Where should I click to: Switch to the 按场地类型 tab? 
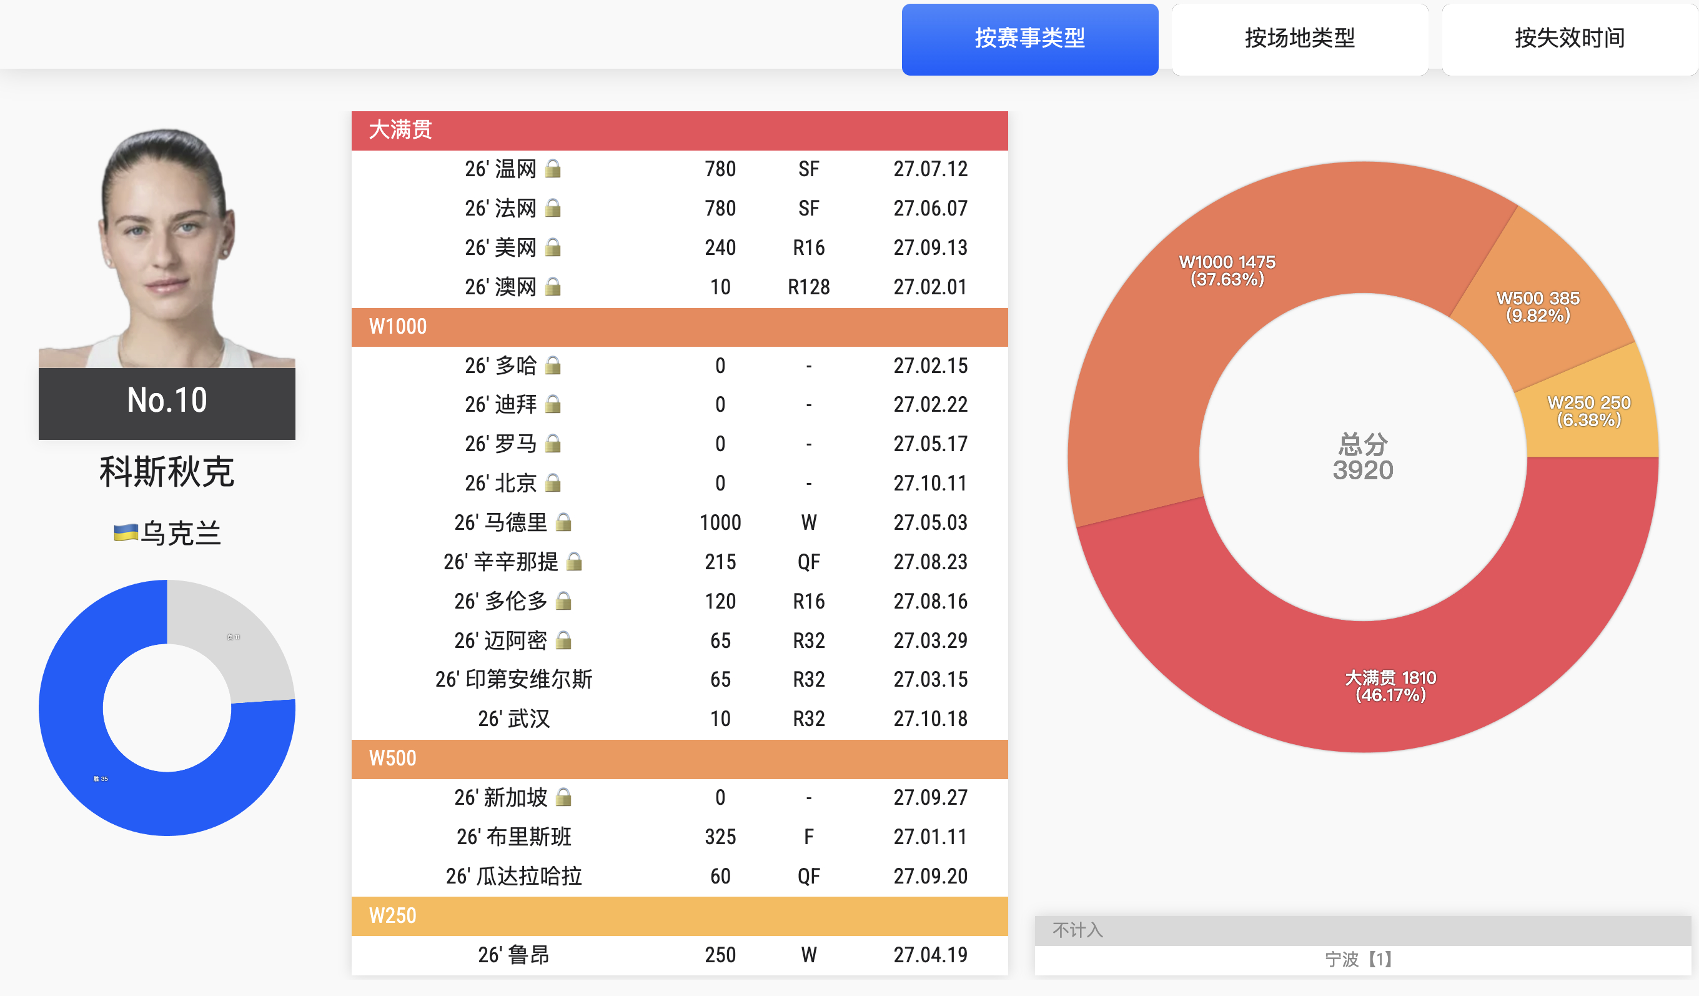coord(1299,39)
